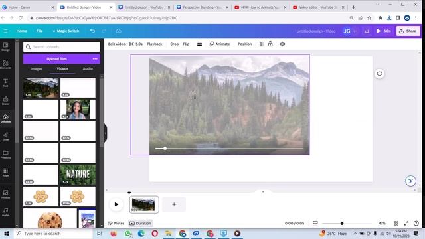Open the Uploads sidebar panel
Viewport: 425px width, 239px height.
pyautogui.click(x=5, y=119)
